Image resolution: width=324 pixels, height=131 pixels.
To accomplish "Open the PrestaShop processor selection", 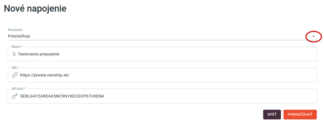I will (x=19, y=36).
